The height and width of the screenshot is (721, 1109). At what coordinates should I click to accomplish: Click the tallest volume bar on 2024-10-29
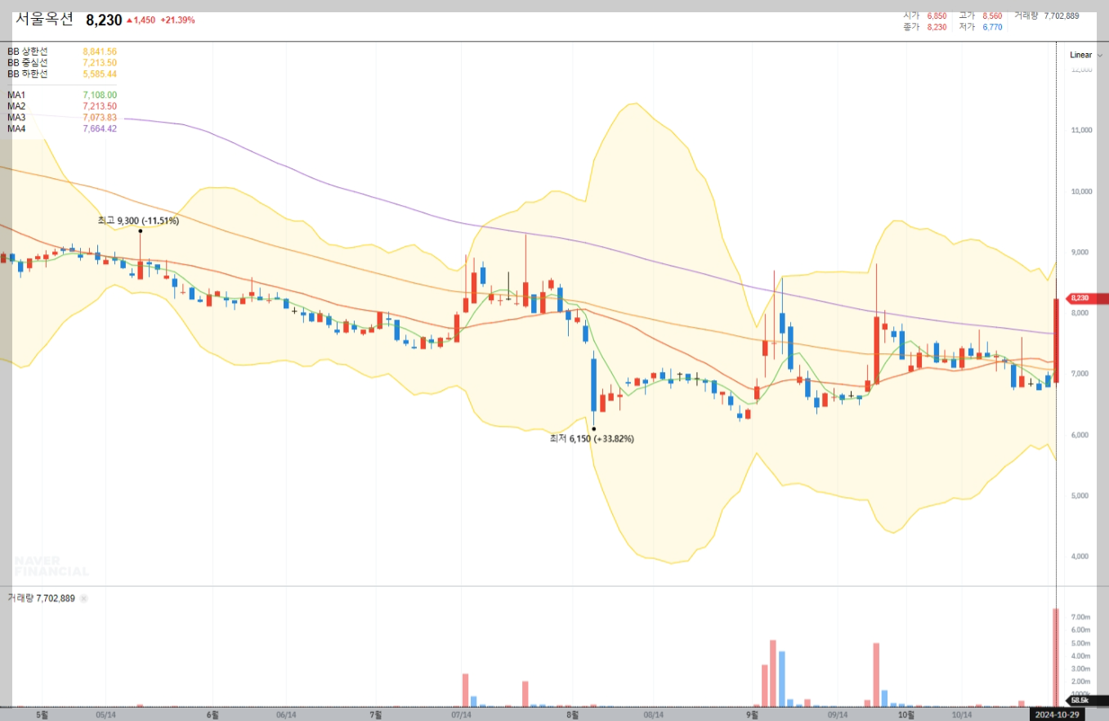pos(1056,657)
